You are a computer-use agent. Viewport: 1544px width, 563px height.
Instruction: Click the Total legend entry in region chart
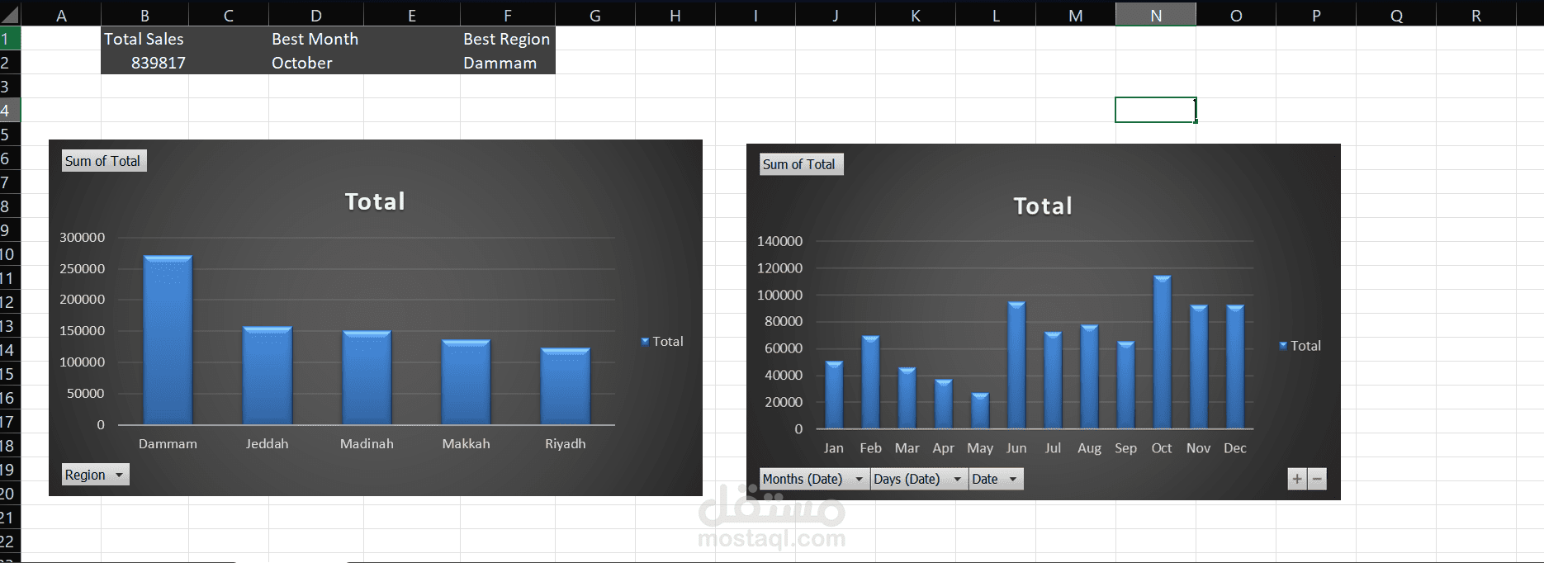click(662, 341)
